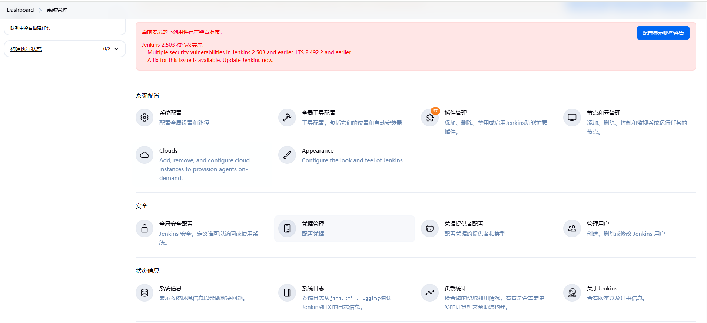Viewport: 707px width, 323px height.
Task: Open the Clouds cloud icon
Action: (x=145, y=155)
